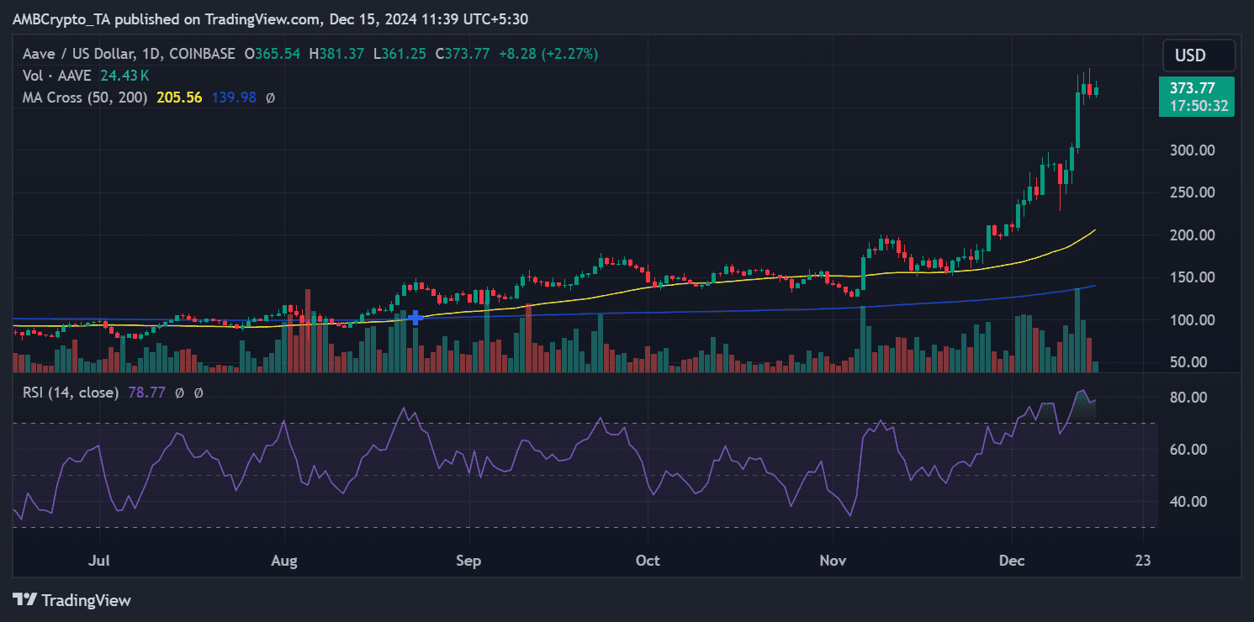This screenshot has height=622, width=1254.
Task: Click the first ø symbol beside RSI value
Action: 180,393
